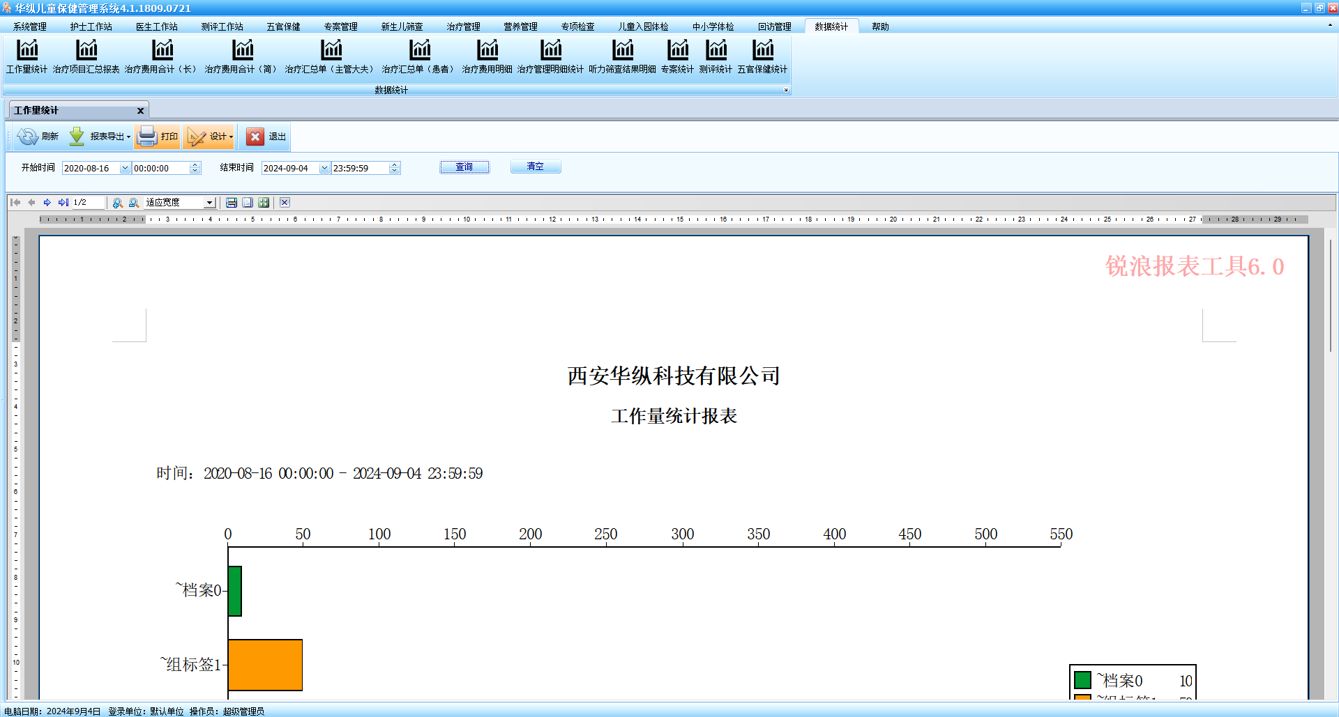Open the 营养管理 menu tab
Image resolution: width=1339 pixels, height=717 pixels.
tap(521, 26)
